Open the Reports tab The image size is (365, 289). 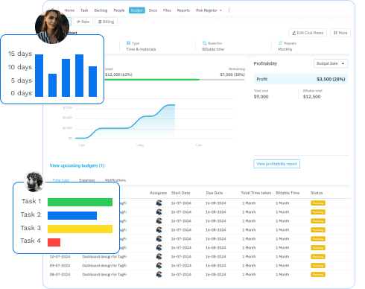183,10
